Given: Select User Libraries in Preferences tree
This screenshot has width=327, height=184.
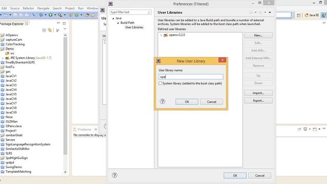Looking at the screenshot, I should 134,27.
